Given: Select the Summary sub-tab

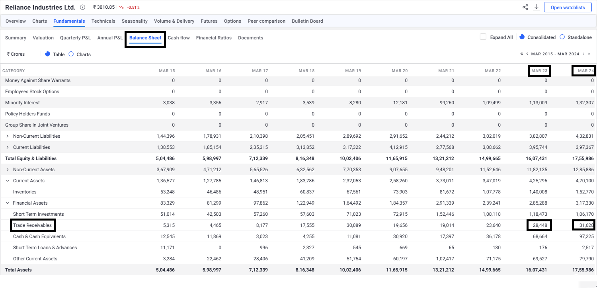Looking at the screenshot, I should tap(16, 38).
